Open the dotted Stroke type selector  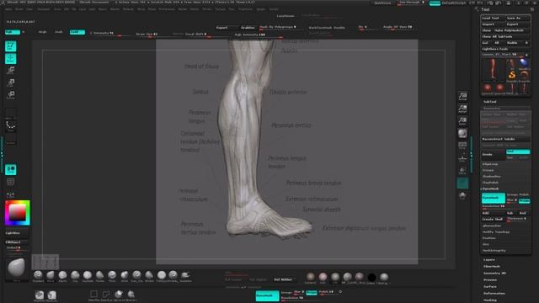click(11, 125)
